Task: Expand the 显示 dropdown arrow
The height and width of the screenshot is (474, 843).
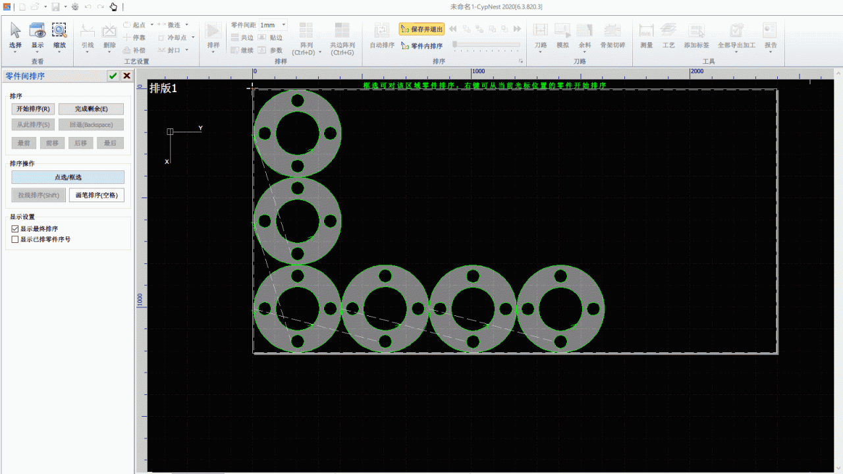Action: coord(38,52)
